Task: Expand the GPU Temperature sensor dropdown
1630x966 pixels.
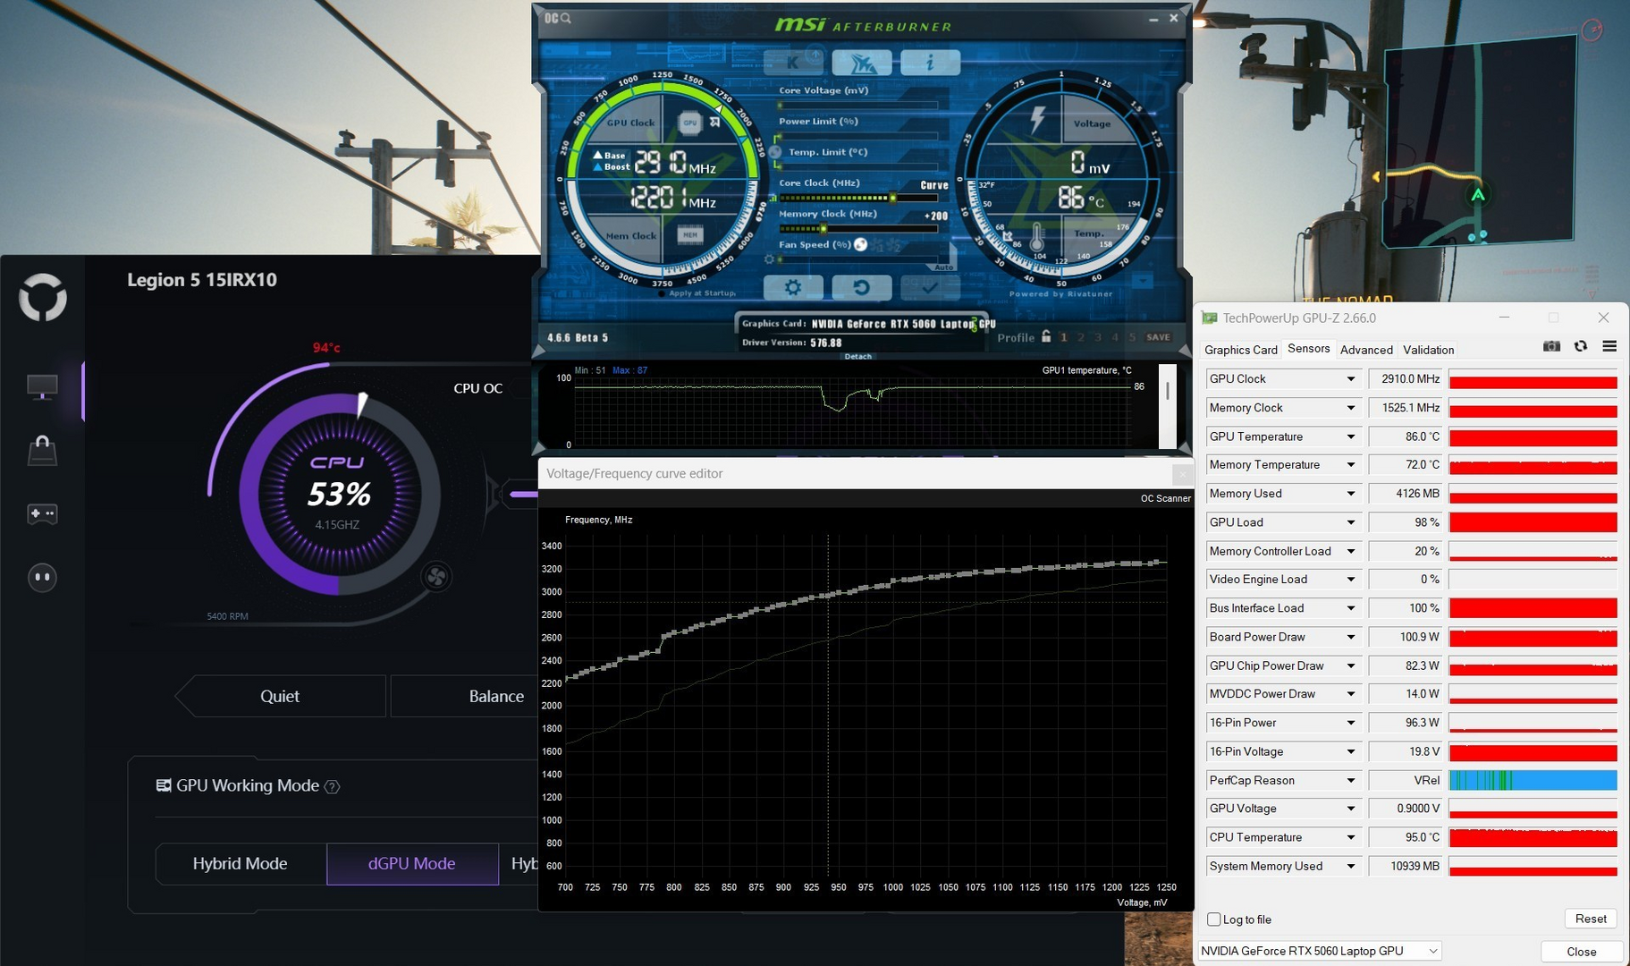Action: click(x=1351, y=436)
